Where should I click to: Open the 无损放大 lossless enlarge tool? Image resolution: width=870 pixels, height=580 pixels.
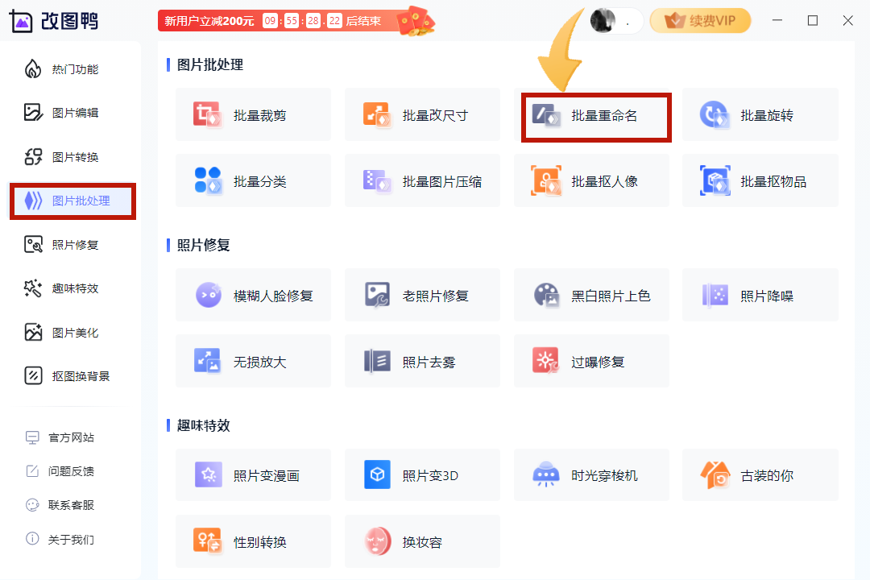[253, 361]
